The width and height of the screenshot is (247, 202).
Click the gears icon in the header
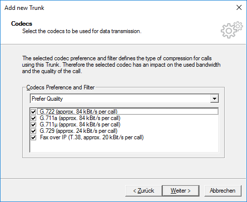point(232,30)
